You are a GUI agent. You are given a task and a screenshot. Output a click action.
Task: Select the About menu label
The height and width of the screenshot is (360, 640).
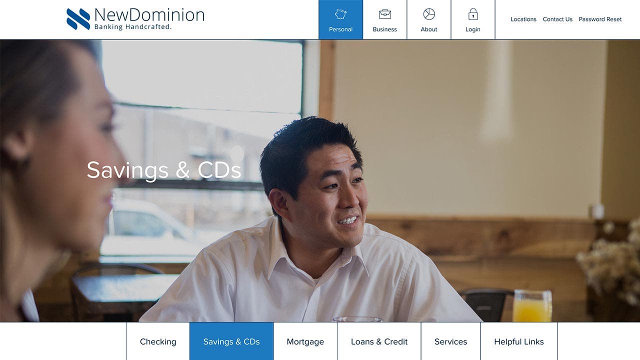coord(429,29)
